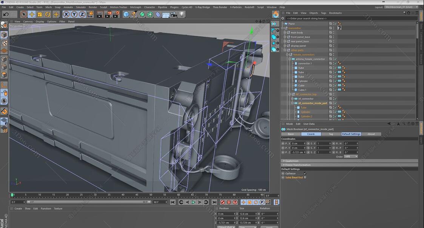Activate the Rotate tool in the top toolbar
This screenshot has width=424, height=228.
click(x=48, y=14)
